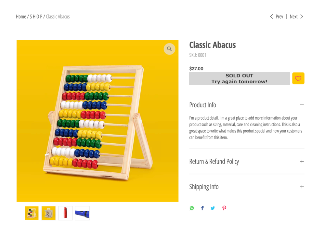
Task: Expand the Return & Refund Policy section
Action: click(x=302, y=162)
